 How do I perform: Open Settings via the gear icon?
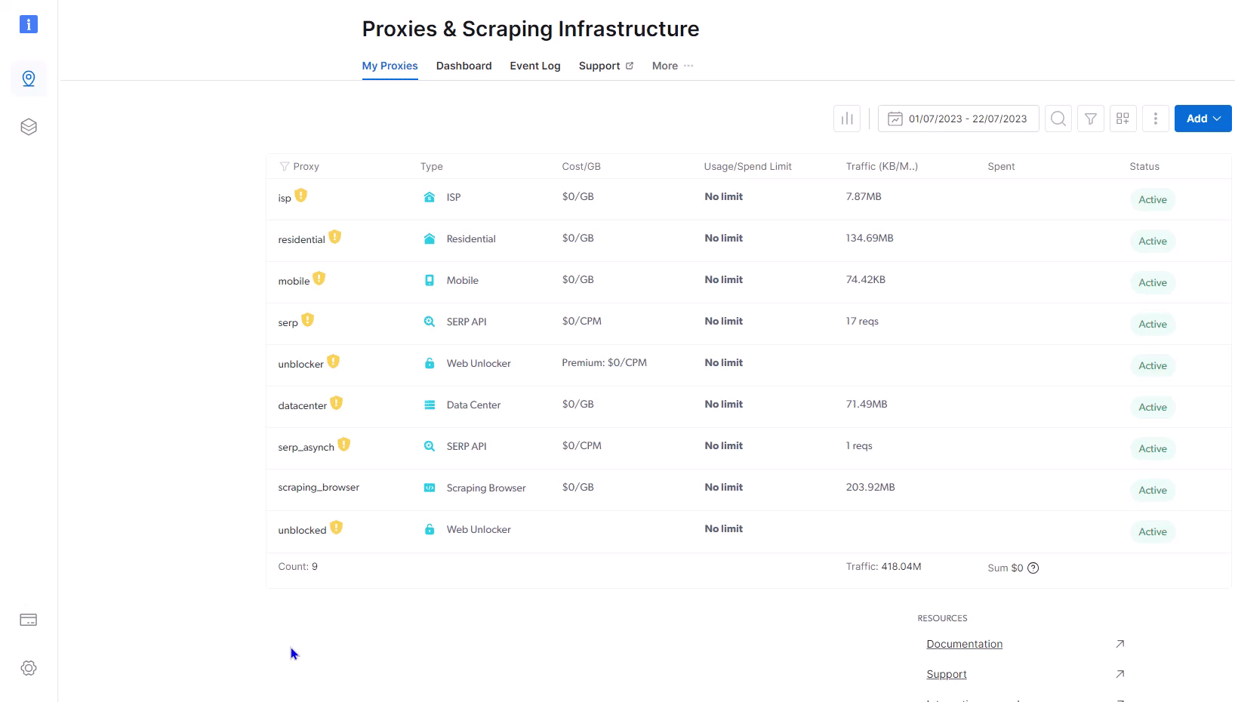point(28,668)
